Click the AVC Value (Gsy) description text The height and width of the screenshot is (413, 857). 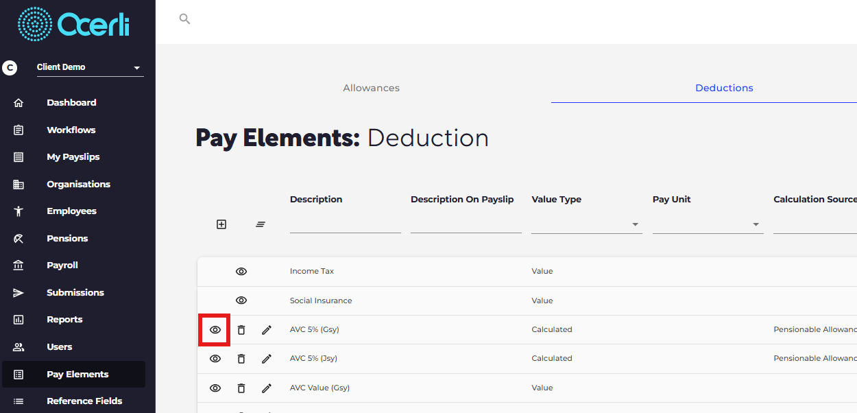point(320,388)
